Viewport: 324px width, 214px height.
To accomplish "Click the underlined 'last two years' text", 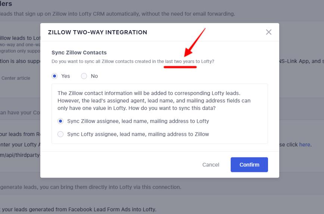I will (180, 61).
